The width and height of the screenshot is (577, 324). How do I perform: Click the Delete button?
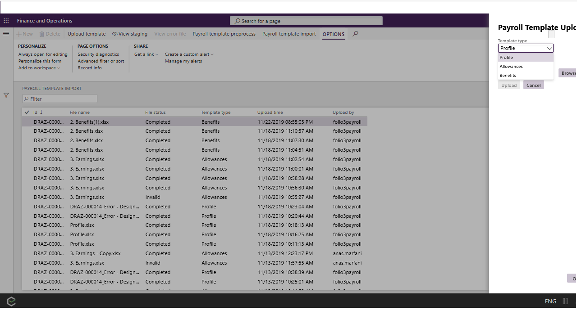50,34
